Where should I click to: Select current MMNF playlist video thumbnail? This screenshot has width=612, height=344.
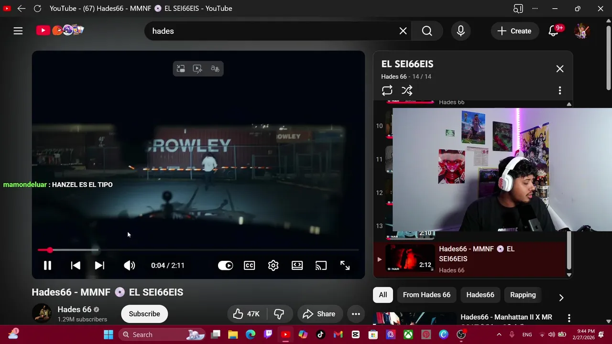410,258
